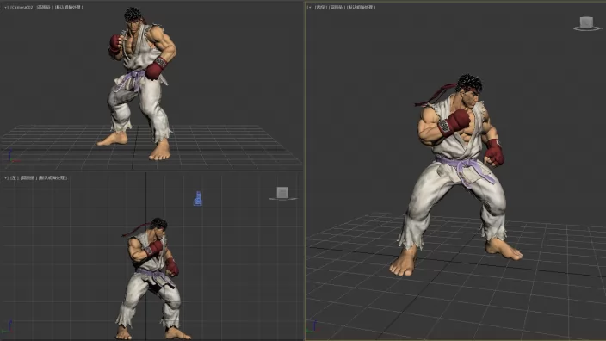Screen dimensions: 606x341
Task: Open the left view label menu
Action: 14,178
